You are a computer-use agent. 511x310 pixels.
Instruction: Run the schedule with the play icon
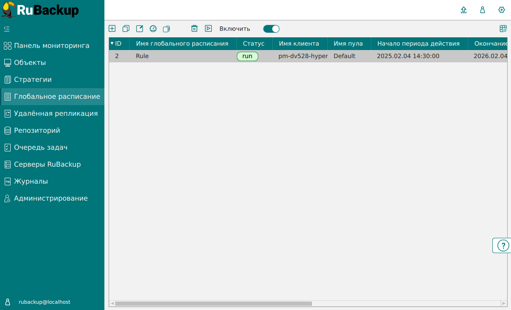208,28
